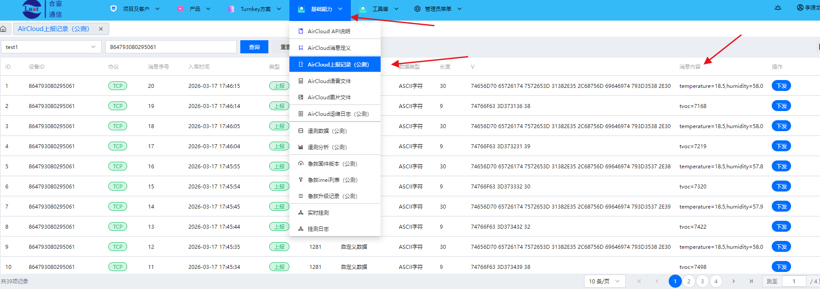Click the 遥测分析 bar chart icon
This screenshot has height=289, width=820.
(301, 147)
